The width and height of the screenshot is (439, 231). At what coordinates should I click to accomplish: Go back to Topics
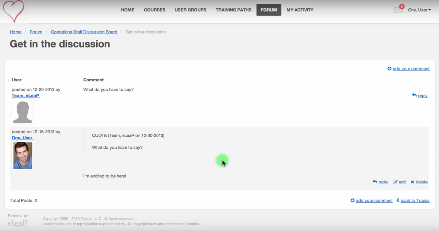[x=415, y=201]
